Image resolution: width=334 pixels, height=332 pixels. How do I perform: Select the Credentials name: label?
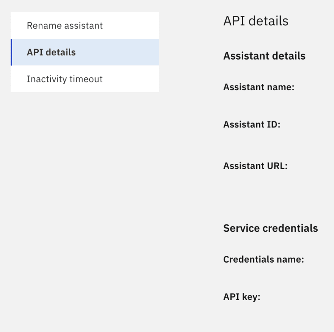click(x=264, y=260)
